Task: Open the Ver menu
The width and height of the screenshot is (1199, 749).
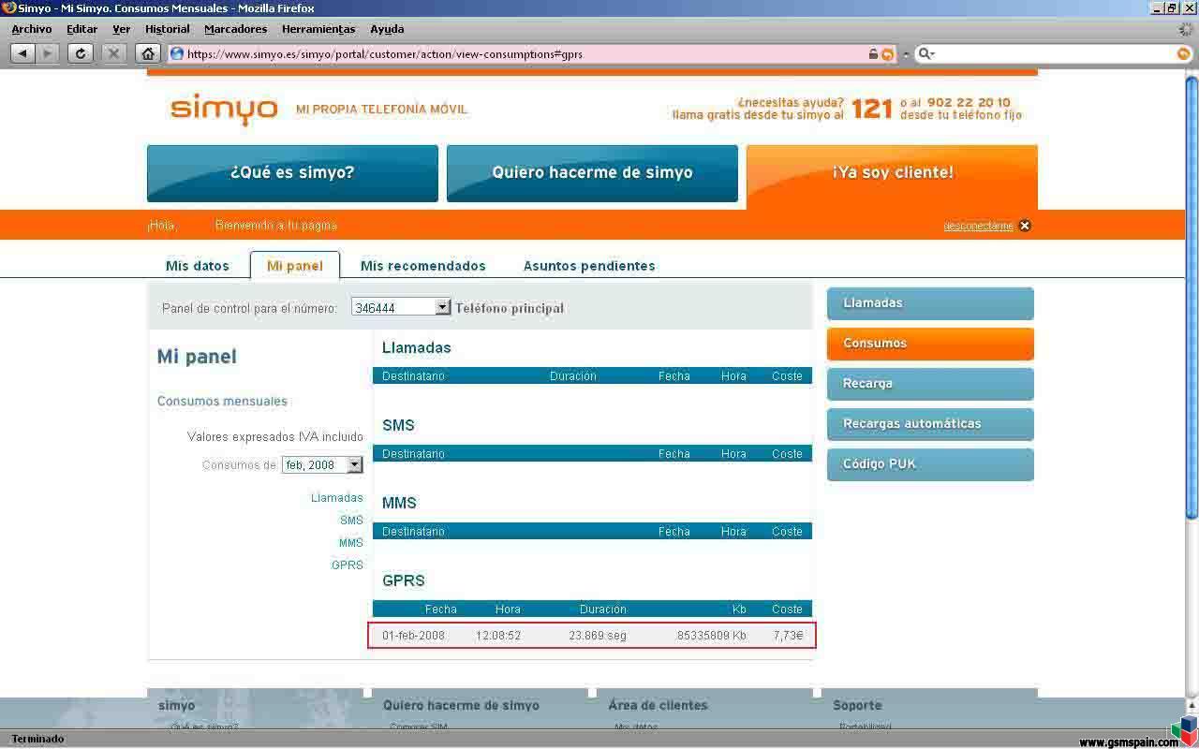Action: pos(122,29)
